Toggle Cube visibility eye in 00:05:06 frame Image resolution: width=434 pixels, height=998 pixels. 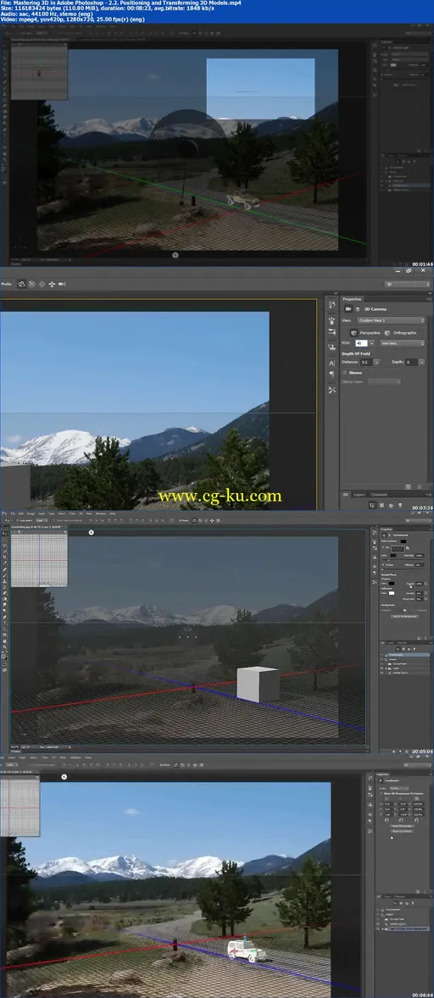pyautogui.click(x=381, y=668)
